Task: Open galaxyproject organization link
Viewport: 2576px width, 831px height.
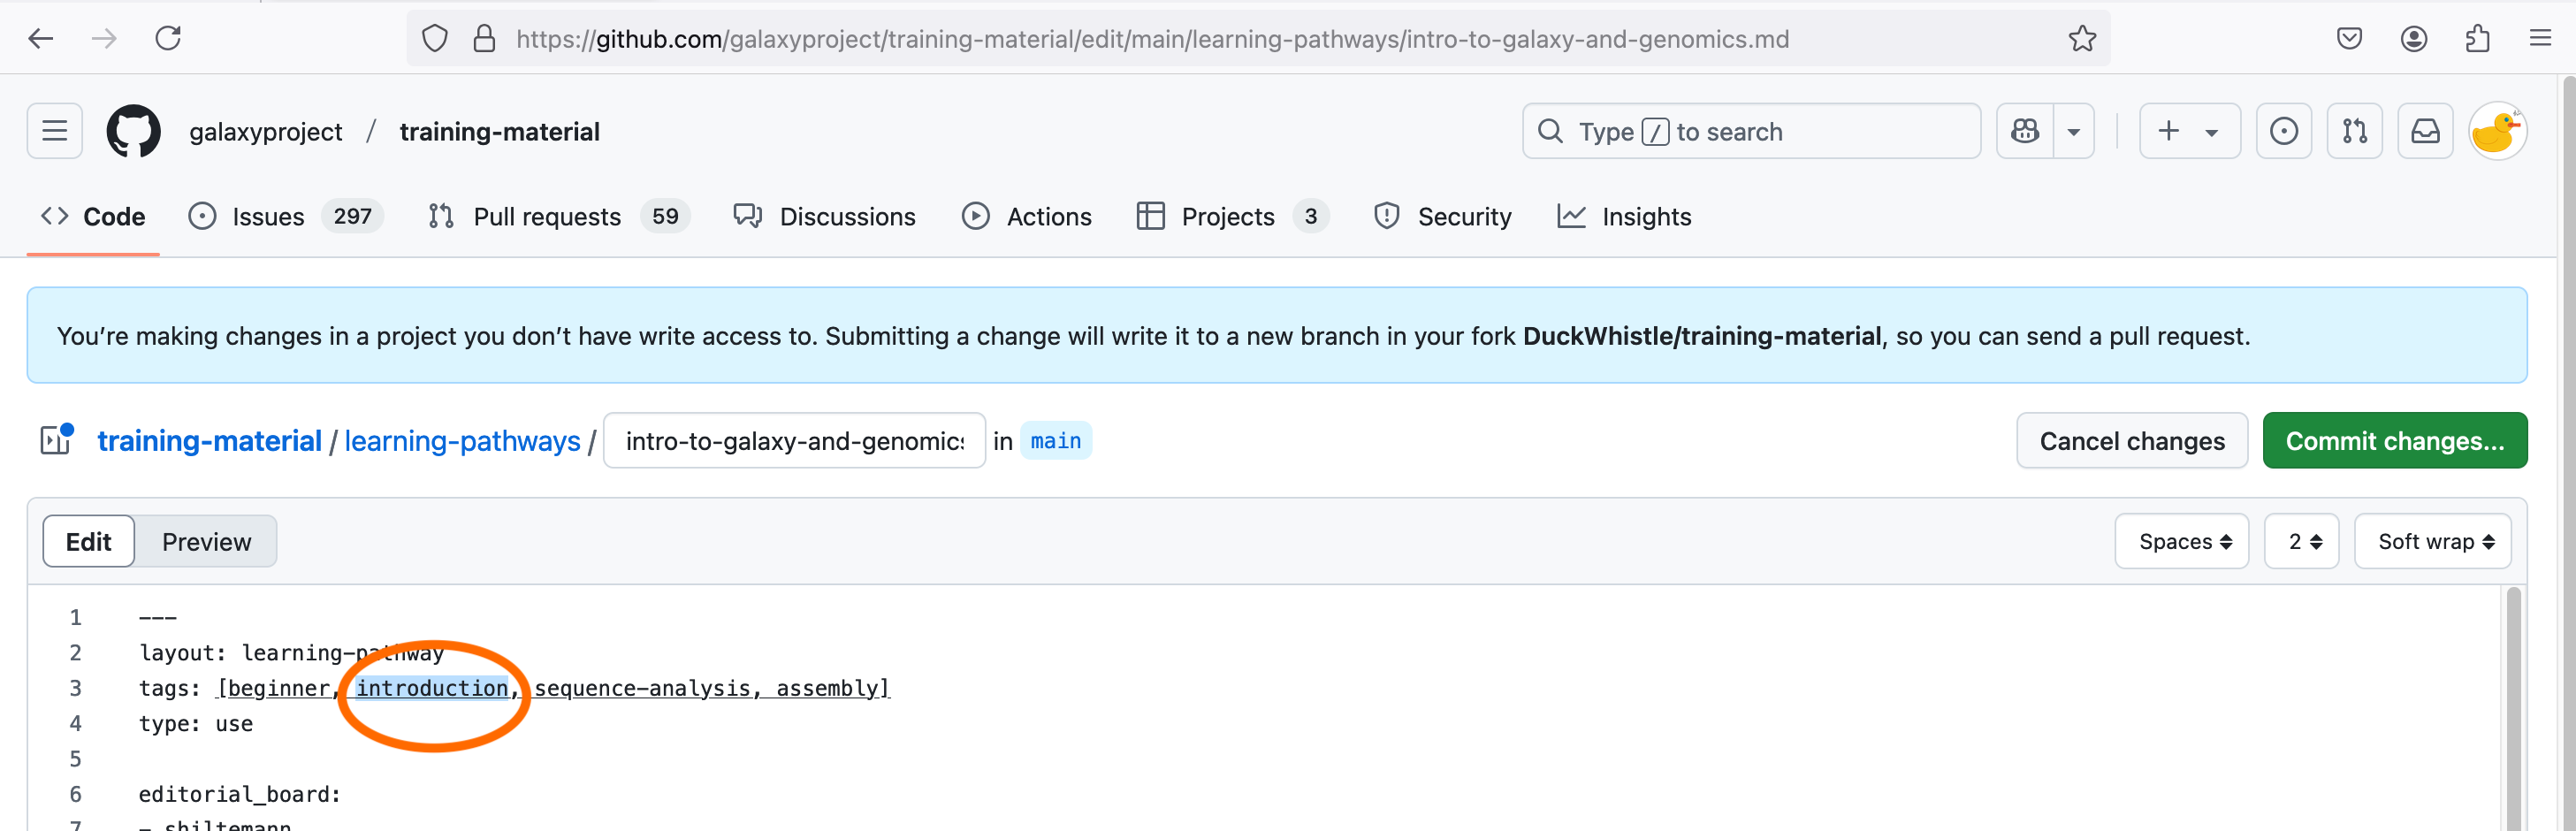Action: [x=266, y=132]
